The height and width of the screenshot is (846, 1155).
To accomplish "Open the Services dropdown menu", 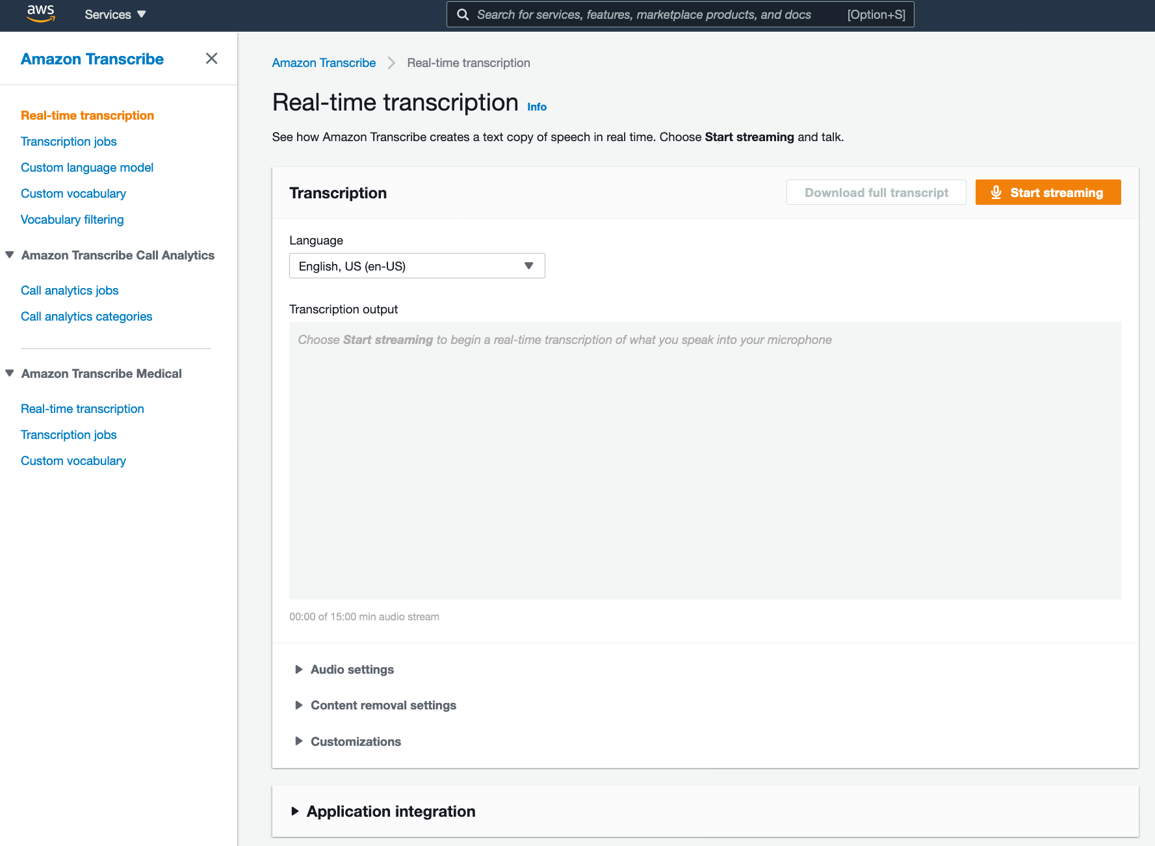I will pos(115,14).
